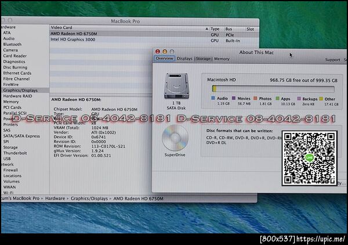Select Volumes under Network
Screen dimensions: 348x245
(12, 182)
